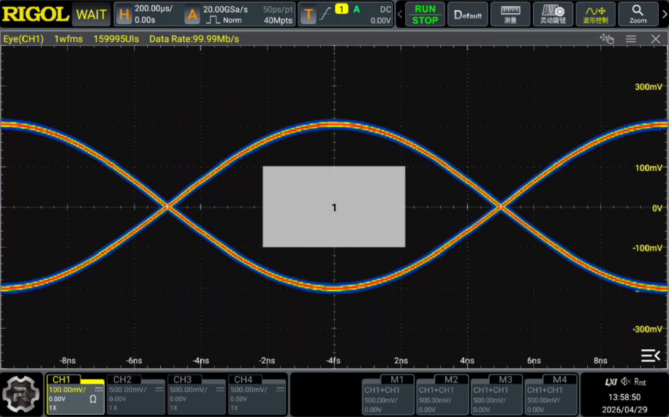Click the speaker mute icon
The width and height of the screenshot is (669, 417).
pyautogui.click(x=626, y=382)
